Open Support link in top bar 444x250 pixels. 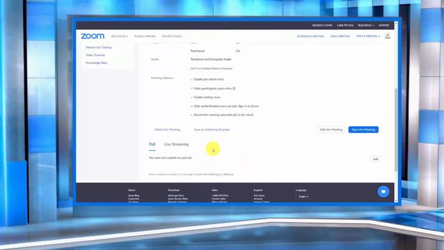384,25
